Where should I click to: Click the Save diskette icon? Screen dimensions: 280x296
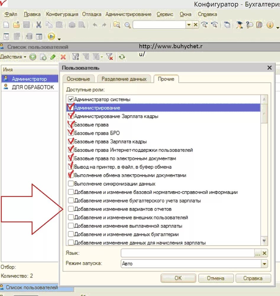click(26, 25)
